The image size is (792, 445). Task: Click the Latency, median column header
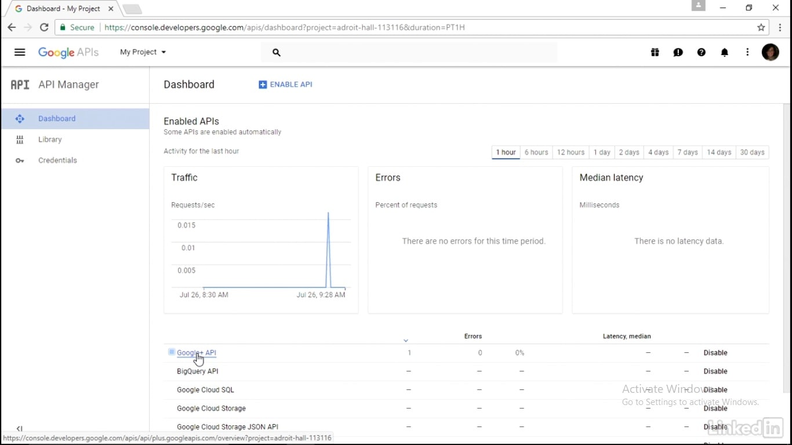pos(627,336)
